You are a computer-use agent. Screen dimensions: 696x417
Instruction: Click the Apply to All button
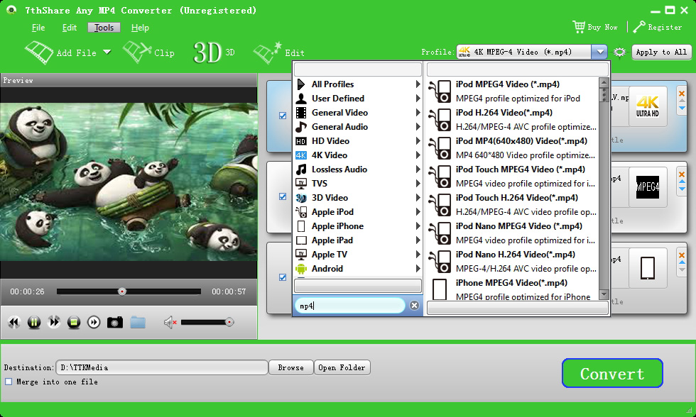pos(660,52)
